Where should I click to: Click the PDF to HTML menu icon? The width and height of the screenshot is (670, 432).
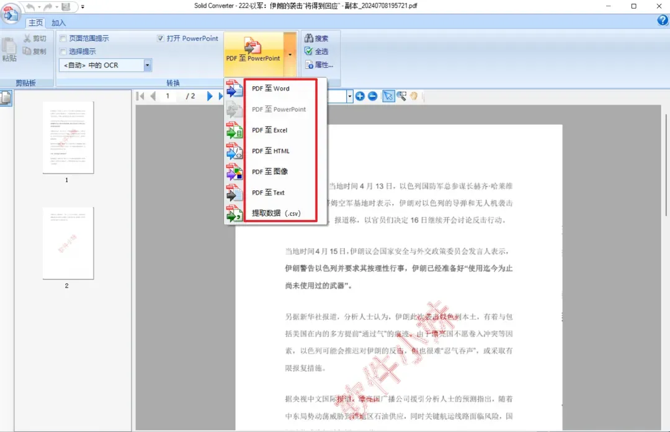click(234, 151)
